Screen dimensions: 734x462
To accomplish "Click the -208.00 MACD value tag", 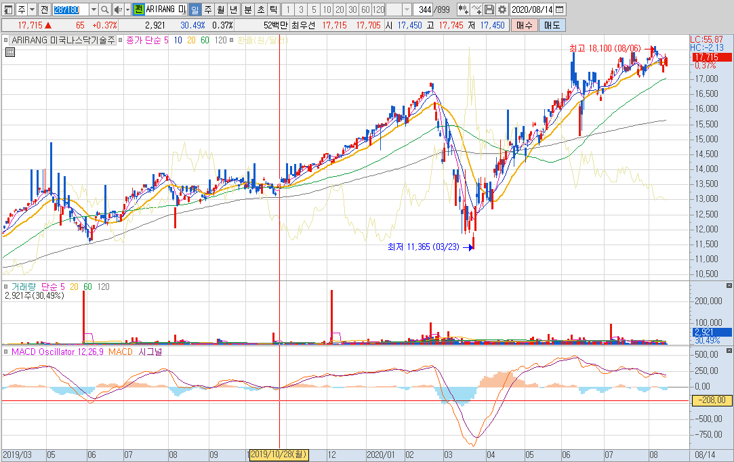I will [712, 400].
